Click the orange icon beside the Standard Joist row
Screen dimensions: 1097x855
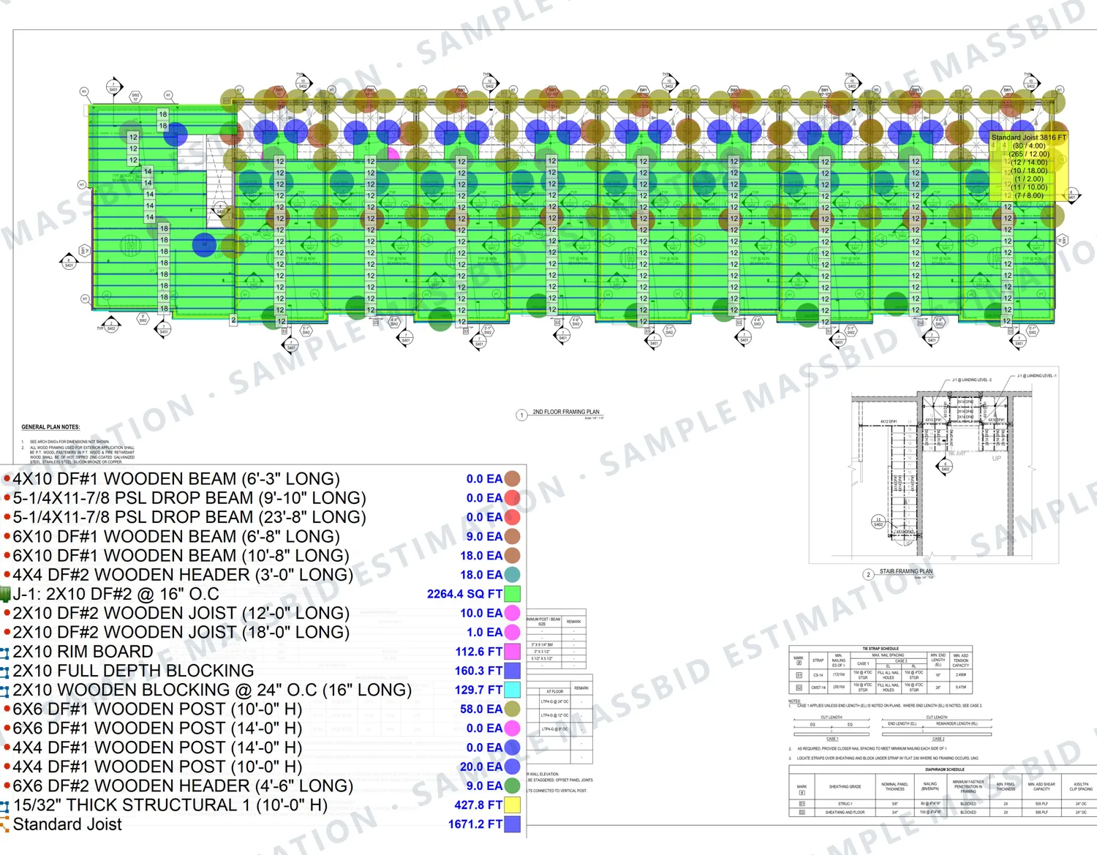point(4,825)
